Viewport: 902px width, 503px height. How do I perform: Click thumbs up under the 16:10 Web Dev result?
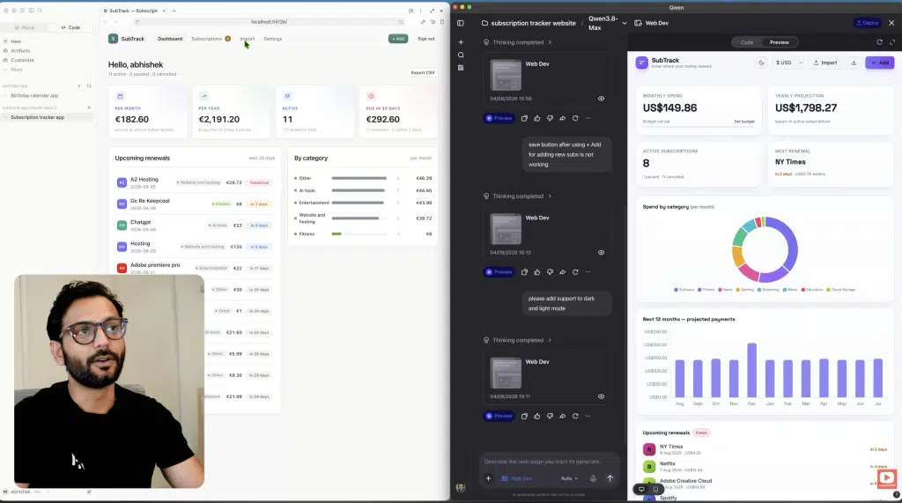click(x=536, y=271)
